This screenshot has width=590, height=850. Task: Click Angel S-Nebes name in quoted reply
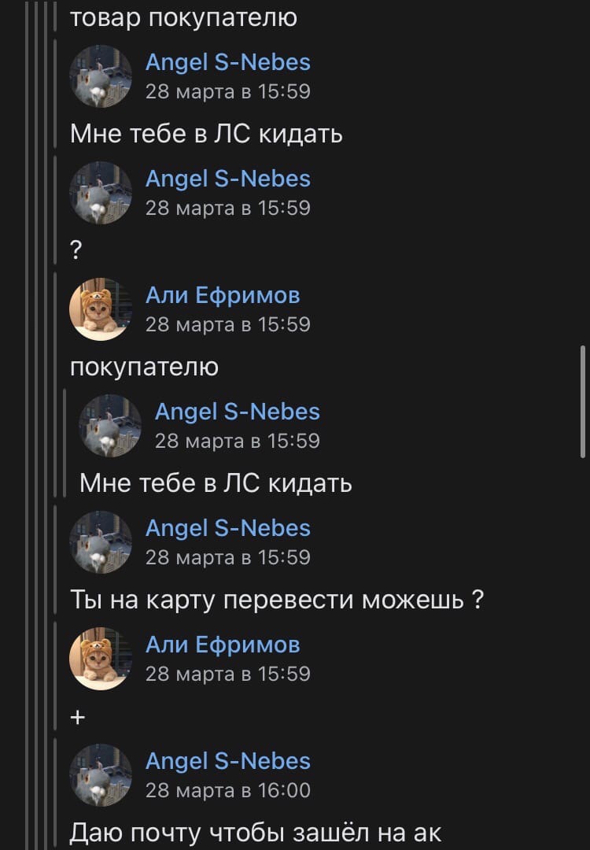(238, 412)
